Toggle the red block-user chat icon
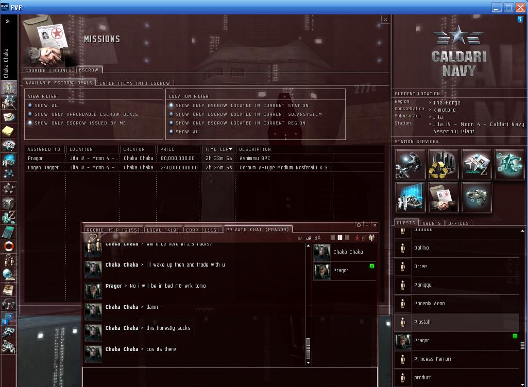This screenshot has width=528, height=387. point(357,238)
